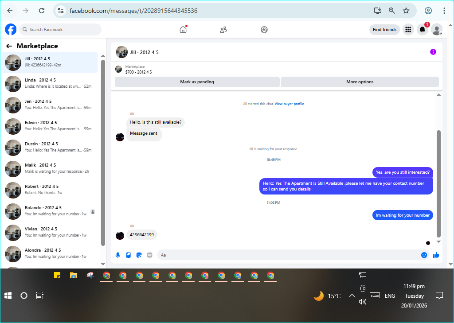Click the URL in the address bar
The width and height of the screenshot is (454, 323).
pyautogui.click(x=133, y=11)
